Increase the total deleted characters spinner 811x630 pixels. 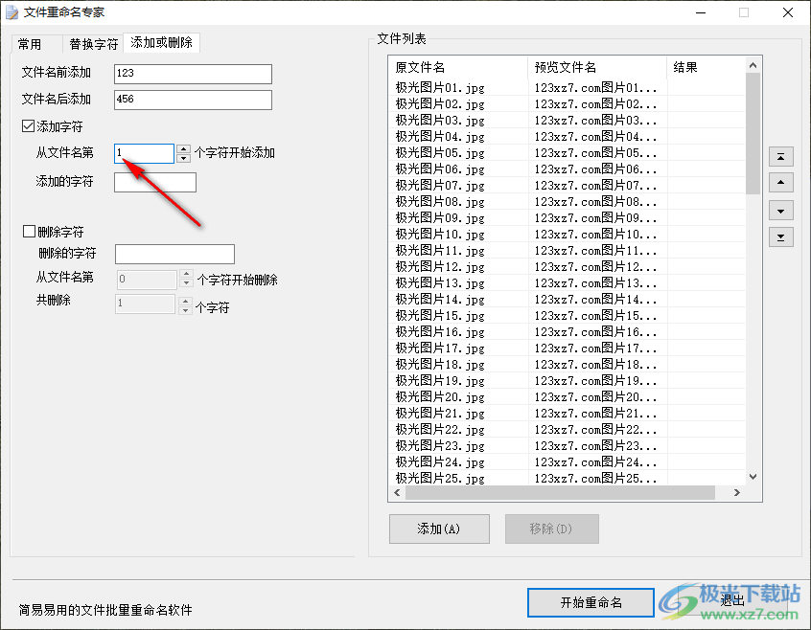185,301
